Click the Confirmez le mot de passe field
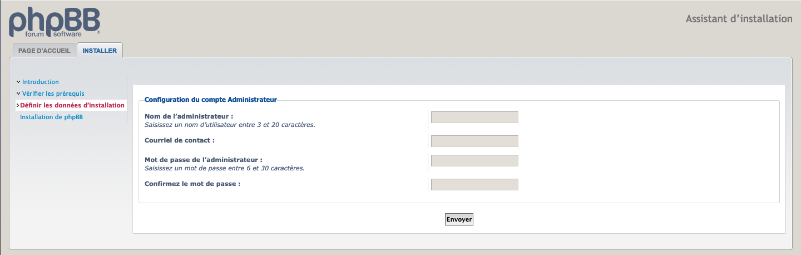This screenshot has height=255, width=801. (x=474, y=184)
